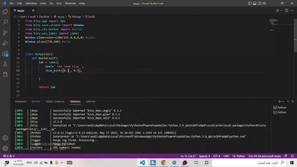Click the activity bar icon below Testing

click(x=5, y=74)
